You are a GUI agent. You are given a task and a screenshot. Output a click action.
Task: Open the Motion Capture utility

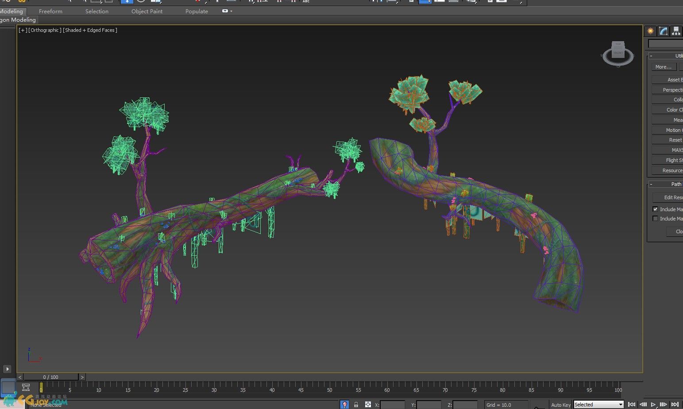coord(668,130)
